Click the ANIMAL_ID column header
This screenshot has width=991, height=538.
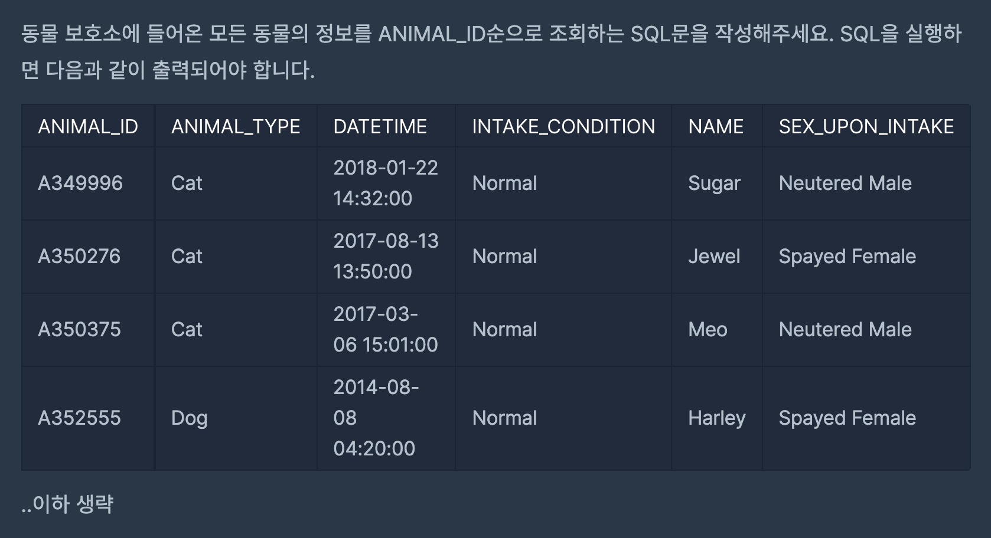point(88,126)
